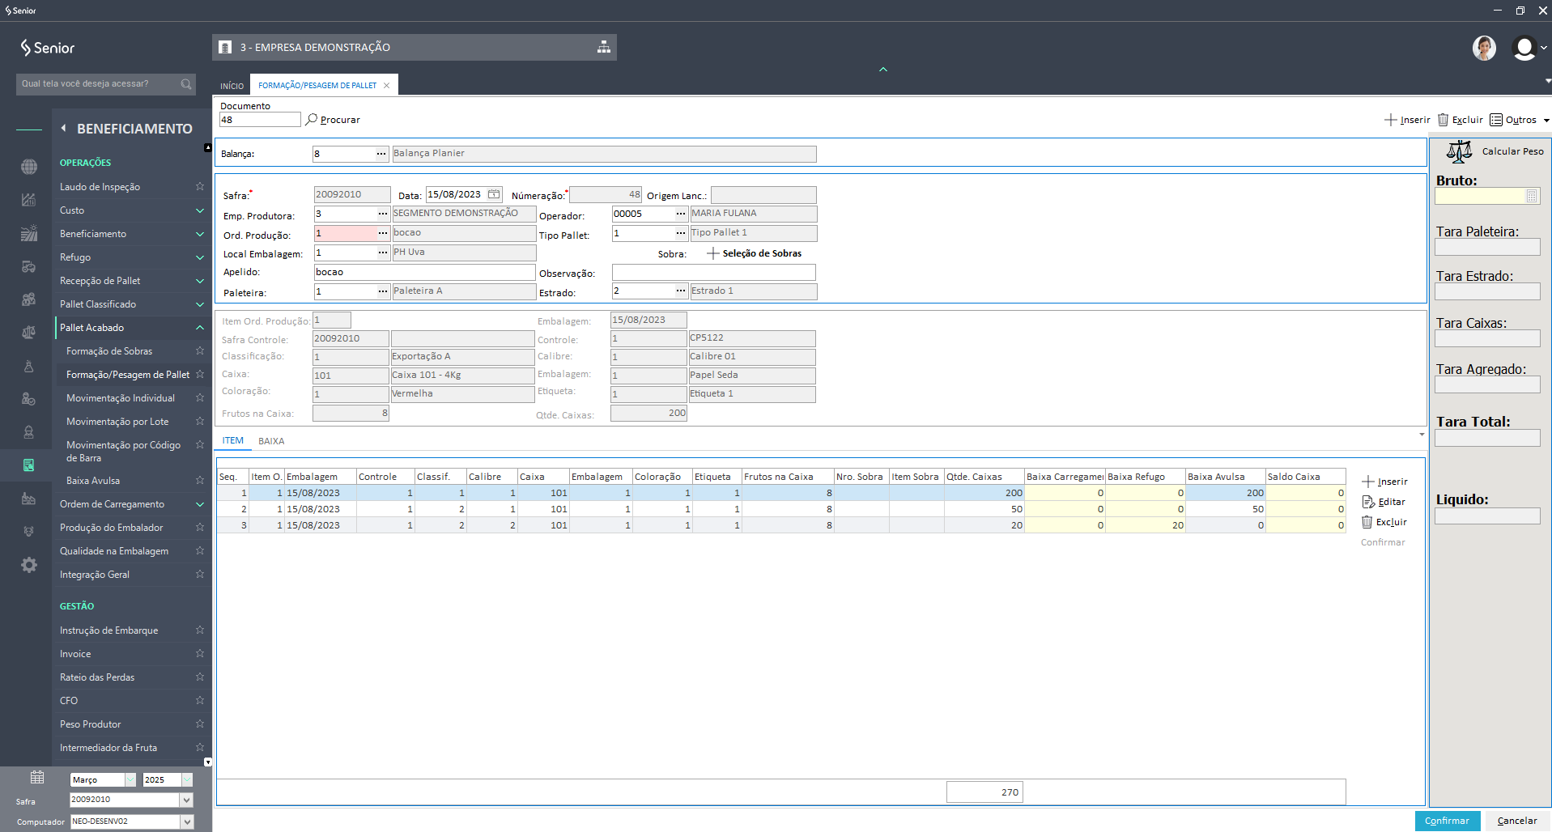Open the Outros dropdown menu
Screen dimensions: 1552x832
coord(1520,120)
